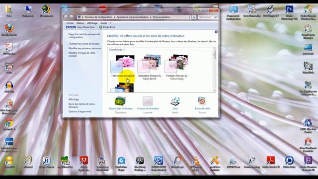Click the VLC media player desktop icon
318x179 pixels.
[x=196, y=164]
